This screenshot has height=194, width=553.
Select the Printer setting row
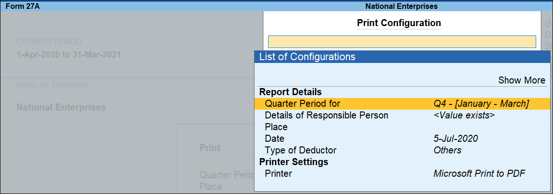tap(278, 173)
